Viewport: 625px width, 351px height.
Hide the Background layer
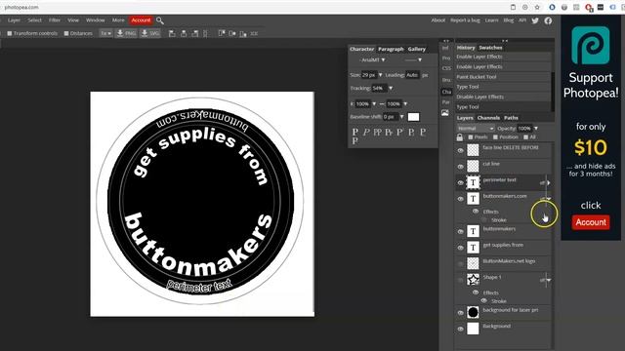click(x=460, y=329)
